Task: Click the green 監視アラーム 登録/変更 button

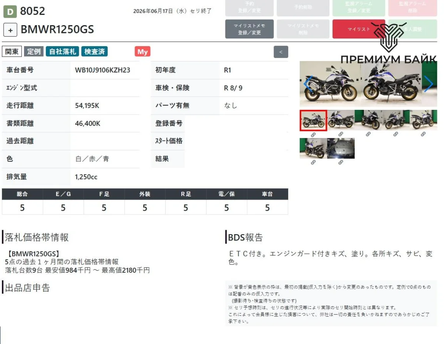Action: tap(359, 7)
